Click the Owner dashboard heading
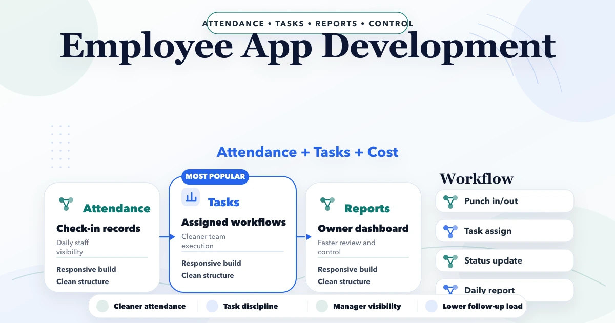Image resolution: width=615 pixels, height=323 pixels. coord(363,228)
